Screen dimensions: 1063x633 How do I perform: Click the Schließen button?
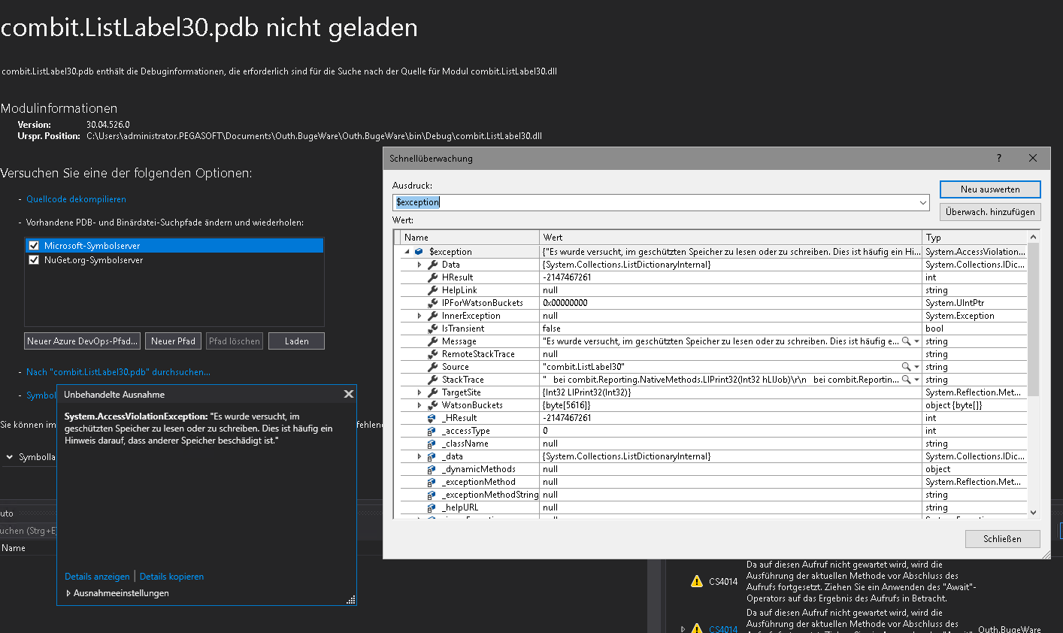[1002, 539]
